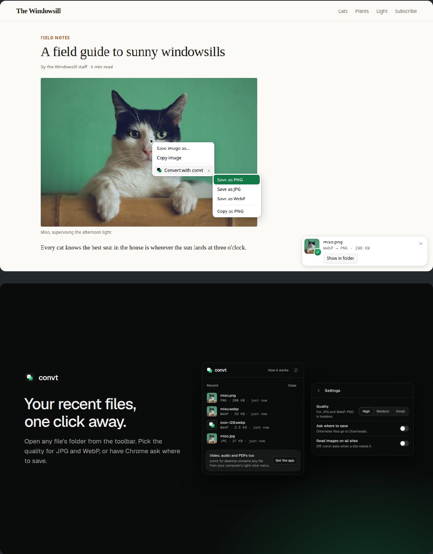
Task: Open the Light navigation link
Action: (382, 11)
